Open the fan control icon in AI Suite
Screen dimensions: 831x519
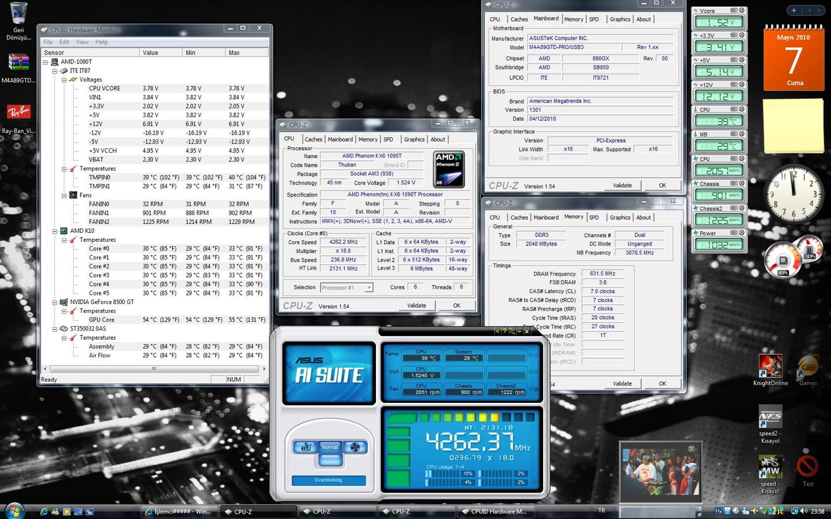[x=355, y=447]
